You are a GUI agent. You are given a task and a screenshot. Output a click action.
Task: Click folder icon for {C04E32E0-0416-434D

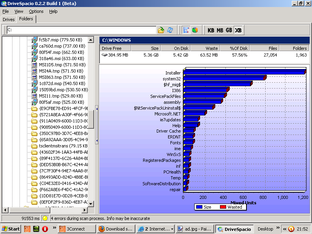(34, 183)
